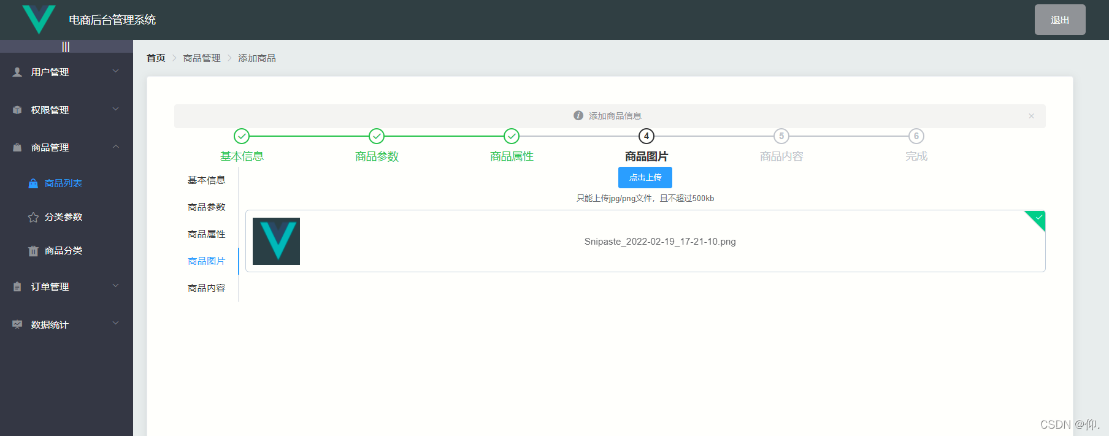Click 电商后台管理系统 header title
The width and height of the screenshot is (1109, 436).
(x=112, y=20)
